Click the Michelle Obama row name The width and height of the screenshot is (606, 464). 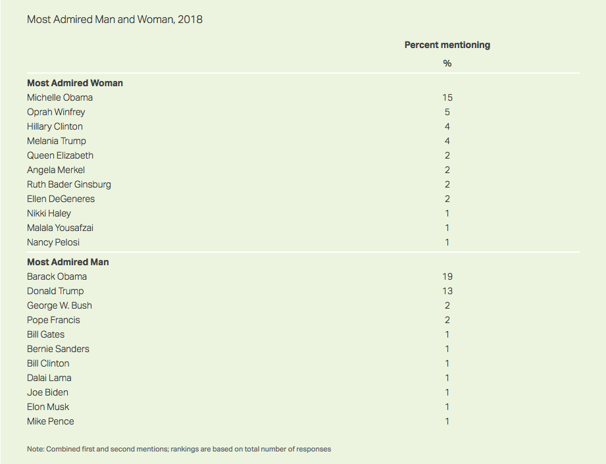60,98
